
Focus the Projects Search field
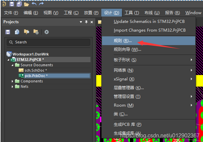(x=49, y=42)
